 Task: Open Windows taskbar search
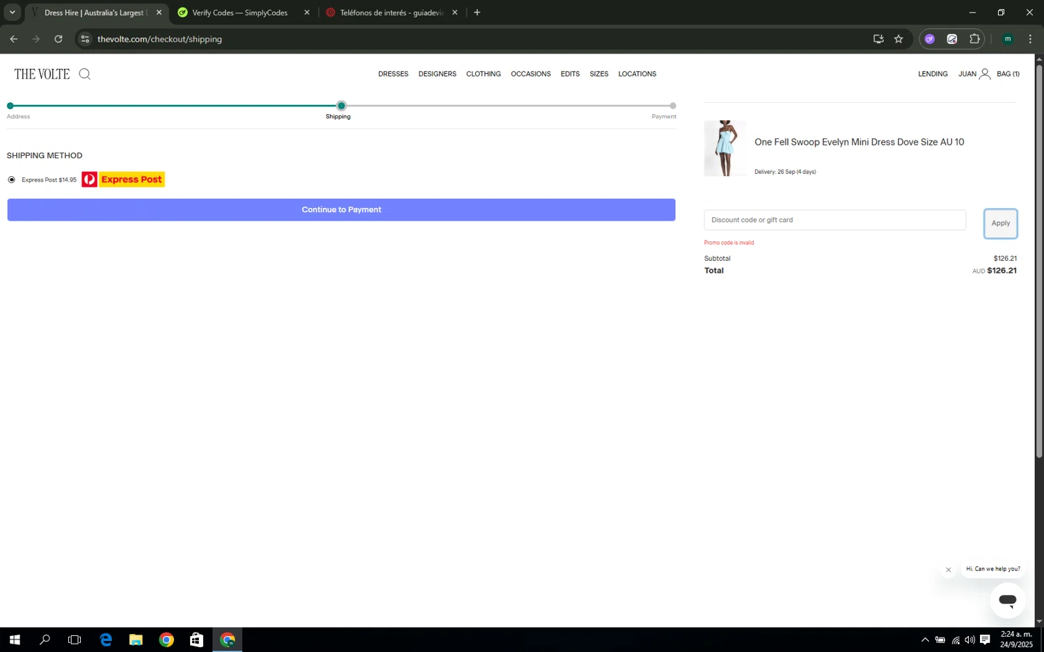pos(45,639)
